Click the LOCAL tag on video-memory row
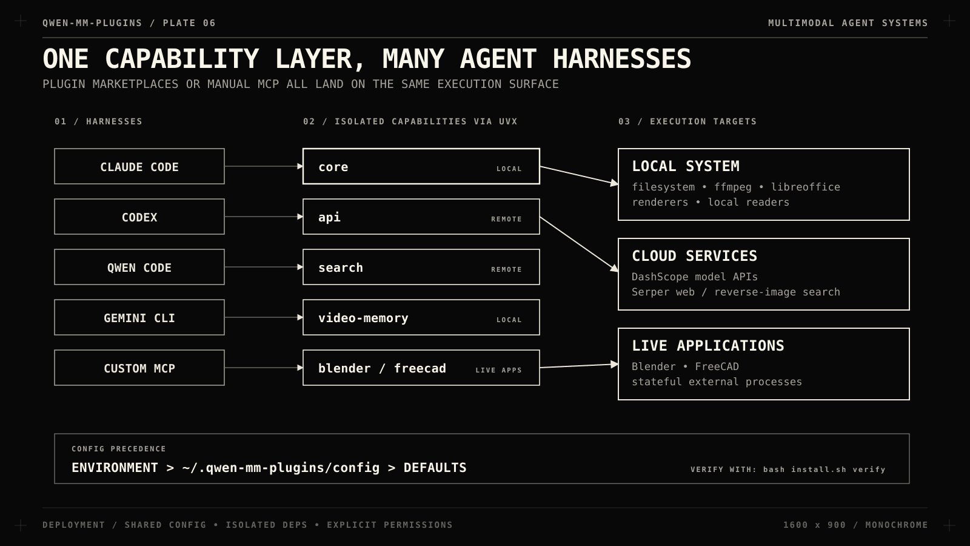Screen dimensions: 970x546 [x=509, y=320]
